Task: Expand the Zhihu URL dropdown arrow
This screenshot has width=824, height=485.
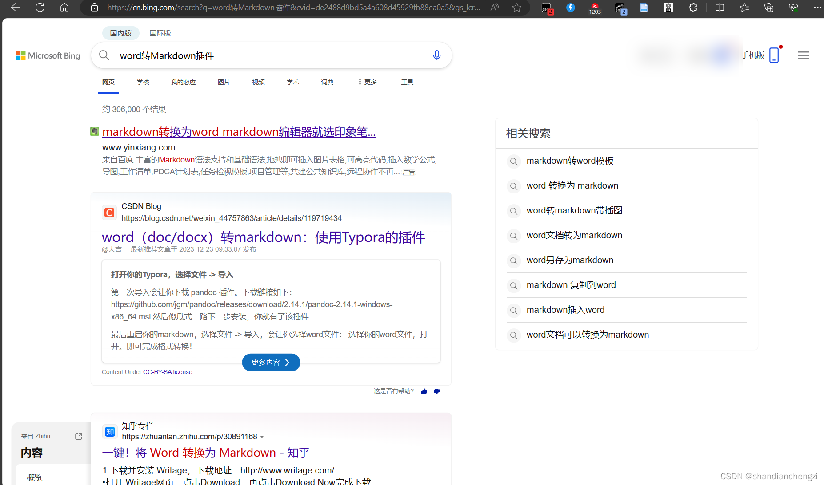Action: 262,437
